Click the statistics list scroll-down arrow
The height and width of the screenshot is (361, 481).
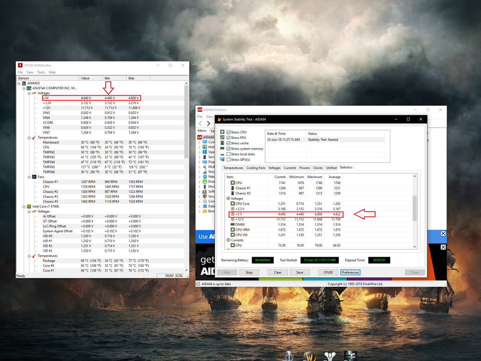point(414,247)
